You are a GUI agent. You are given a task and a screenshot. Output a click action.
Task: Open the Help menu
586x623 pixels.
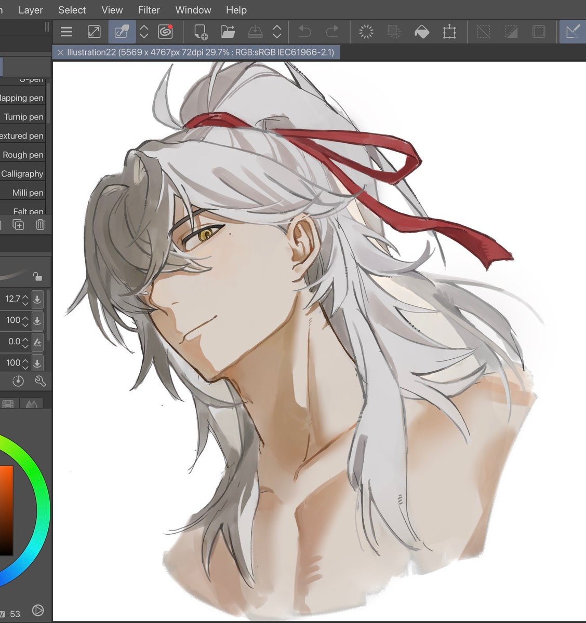point(236,10)
